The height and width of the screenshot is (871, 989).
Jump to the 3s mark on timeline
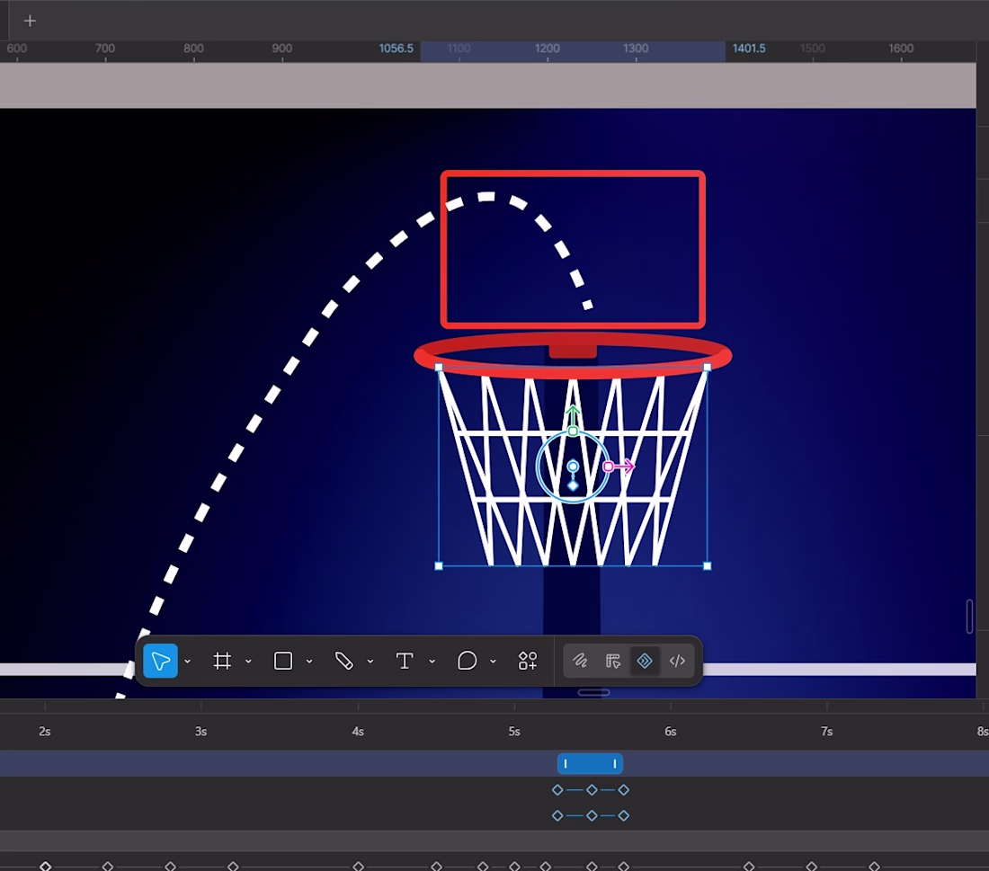[200, 732]
